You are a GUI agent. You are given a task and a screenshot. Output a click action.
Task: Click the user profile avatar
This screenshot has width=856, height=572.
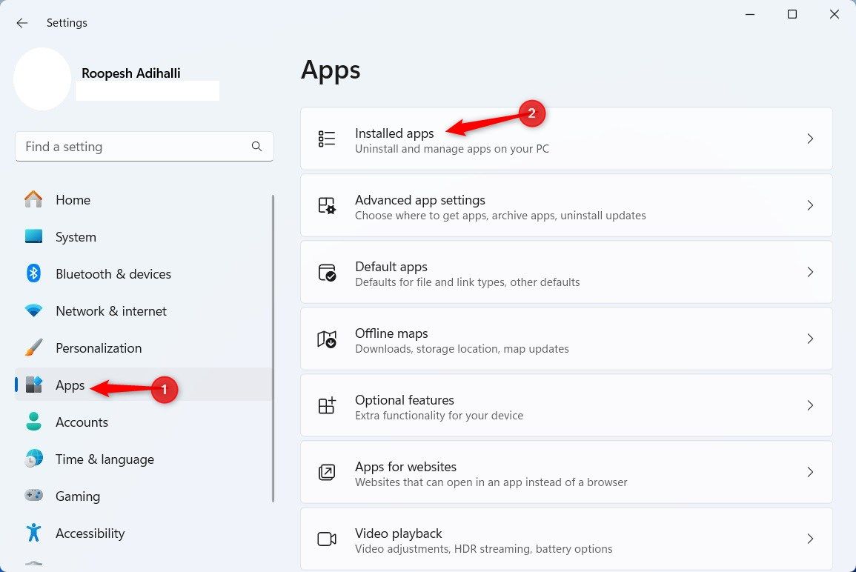pyautogui.click(x=42, y=79)
